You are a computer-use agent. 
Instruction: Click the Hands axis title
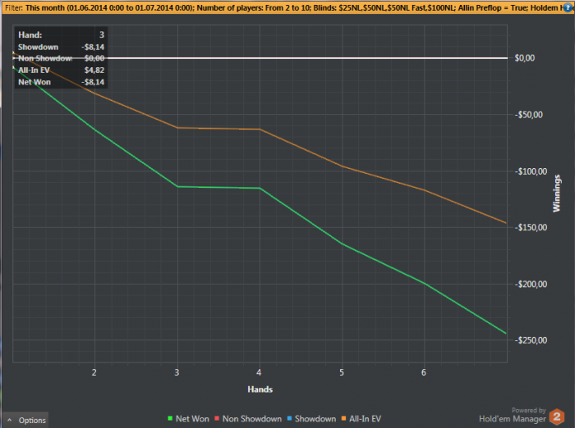click(260, 389)
